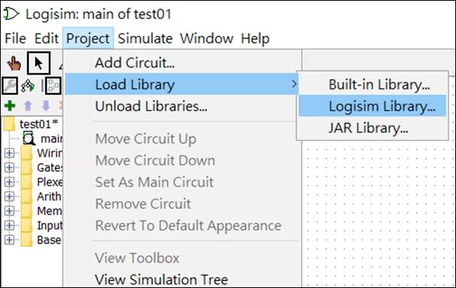This screenshot has height=288, width=456.
Task: Select the Edit arrow tool
Action: pos(38,63)
